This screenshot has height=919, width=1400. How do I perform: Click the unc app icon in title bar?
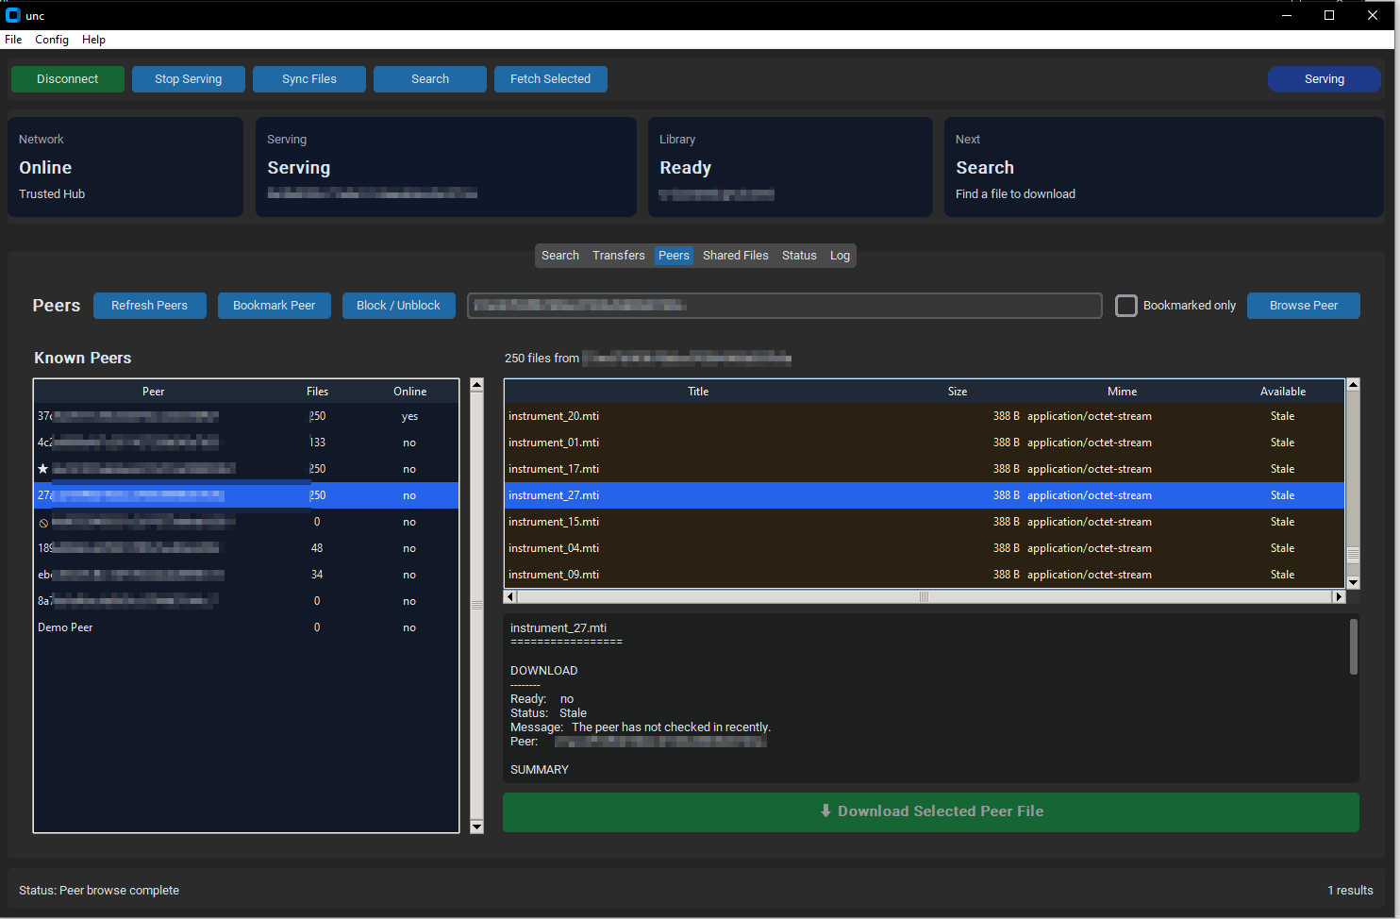(13, 15)
